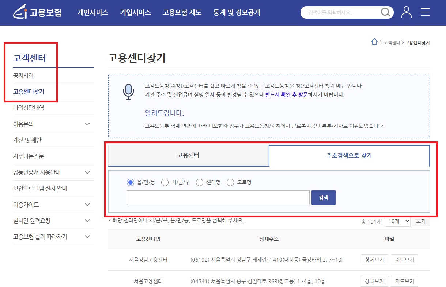
Task: Open the 10개 results-per-page dropdown
Action: pos(397,221)
